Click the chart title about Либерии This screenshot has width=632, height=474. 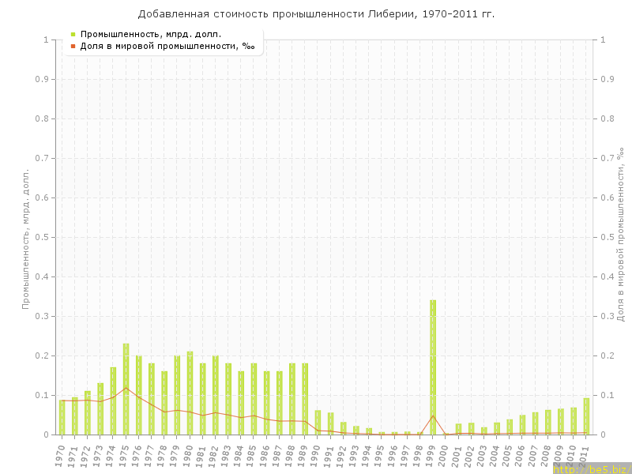pos(316,13)
